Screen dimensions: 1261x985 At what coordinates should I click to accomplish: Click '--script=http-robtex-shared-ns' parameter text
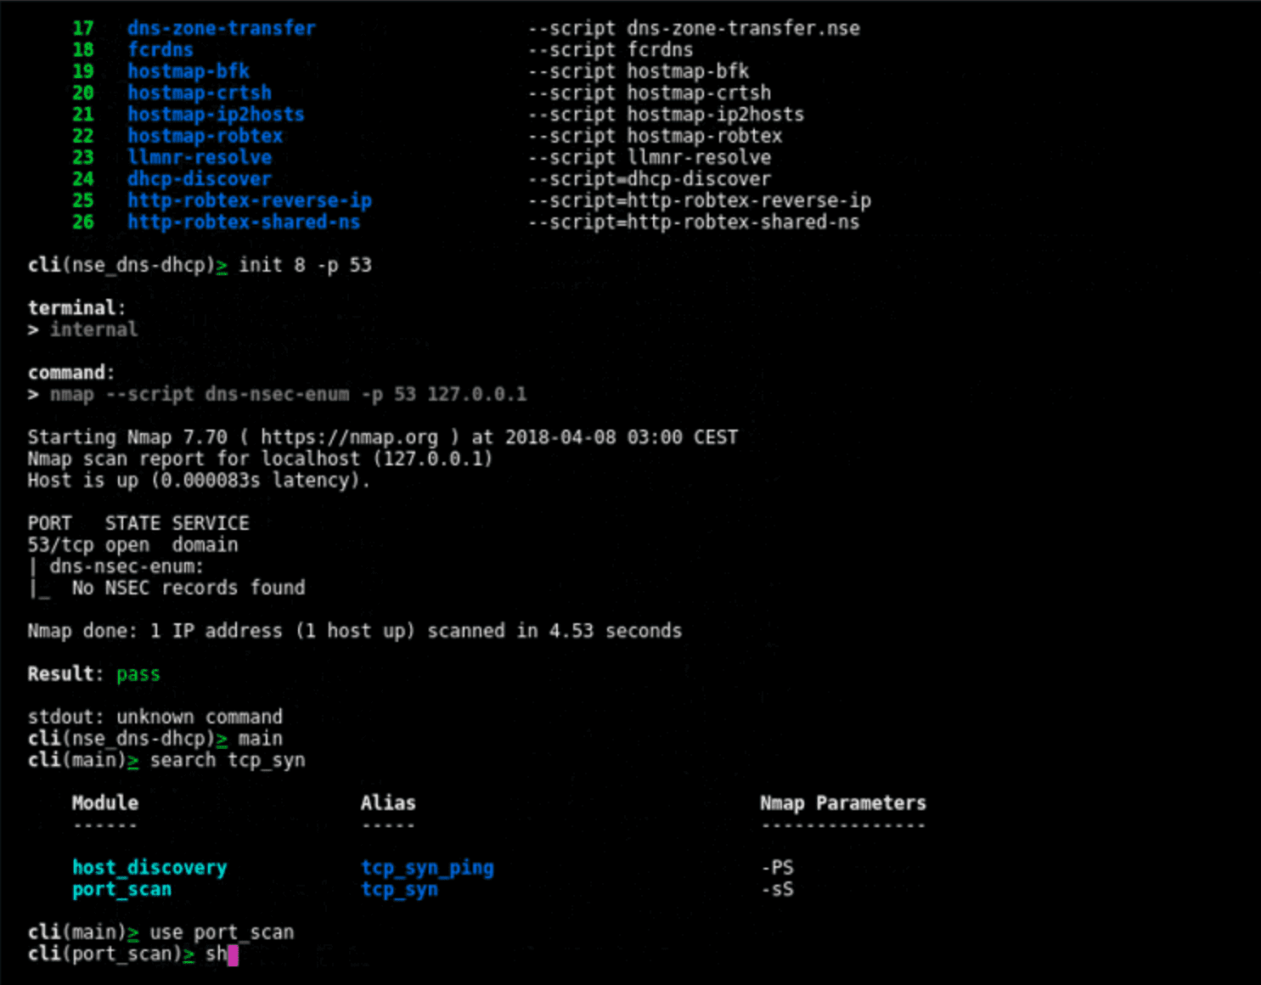[x=694, y=222]
